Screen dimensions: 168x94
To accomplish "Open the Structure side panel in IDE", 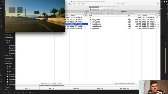I will pyautogui.click(x=1, y=87).
